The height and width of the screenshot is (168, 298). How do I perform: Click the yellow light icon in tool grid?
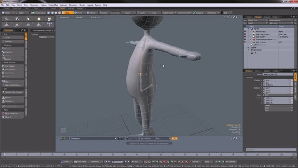click(39, 19)
